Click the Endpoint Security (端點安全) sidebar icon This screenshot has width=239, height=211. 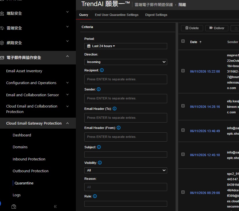click(2, 13)
